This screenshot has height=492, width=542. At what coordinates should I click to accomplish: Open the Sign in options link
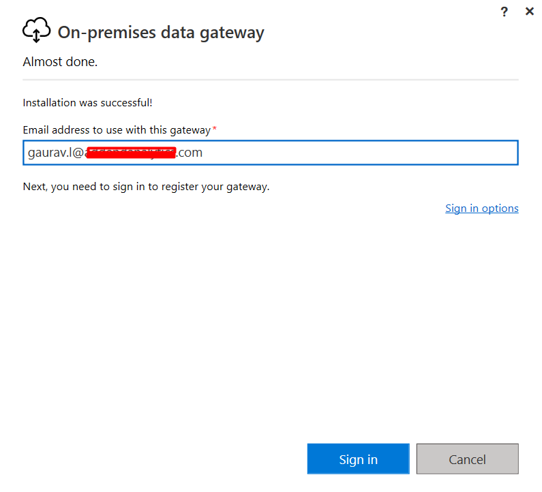(x=481, y=209)
